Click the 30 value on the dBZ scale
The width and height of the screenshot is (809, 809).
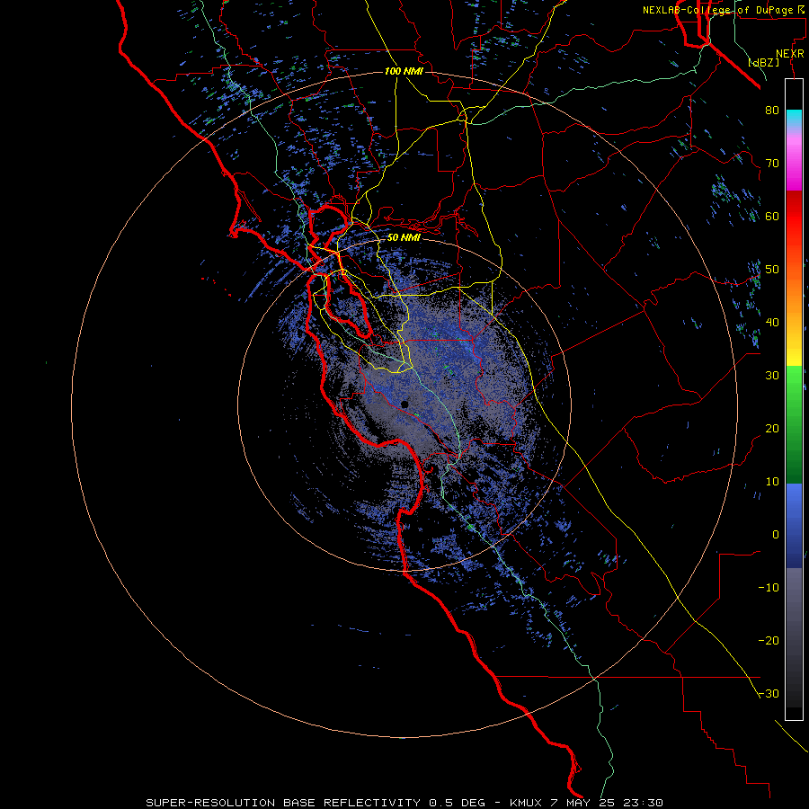click(772, 376)
